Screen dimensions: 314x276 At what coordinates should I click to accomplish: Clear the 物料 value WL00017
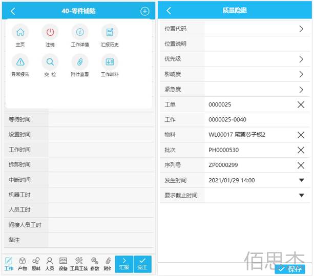click(301, 135)
